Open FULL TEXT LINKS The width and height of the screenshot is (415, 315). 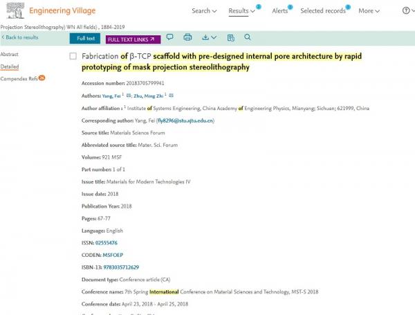(132, 39)
